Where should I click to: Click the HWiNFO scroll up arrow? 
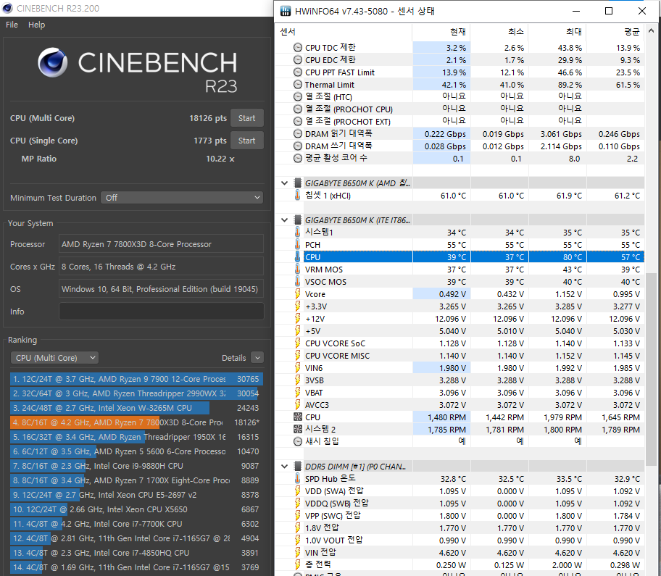pyautogui.click(x=651, y=30)
